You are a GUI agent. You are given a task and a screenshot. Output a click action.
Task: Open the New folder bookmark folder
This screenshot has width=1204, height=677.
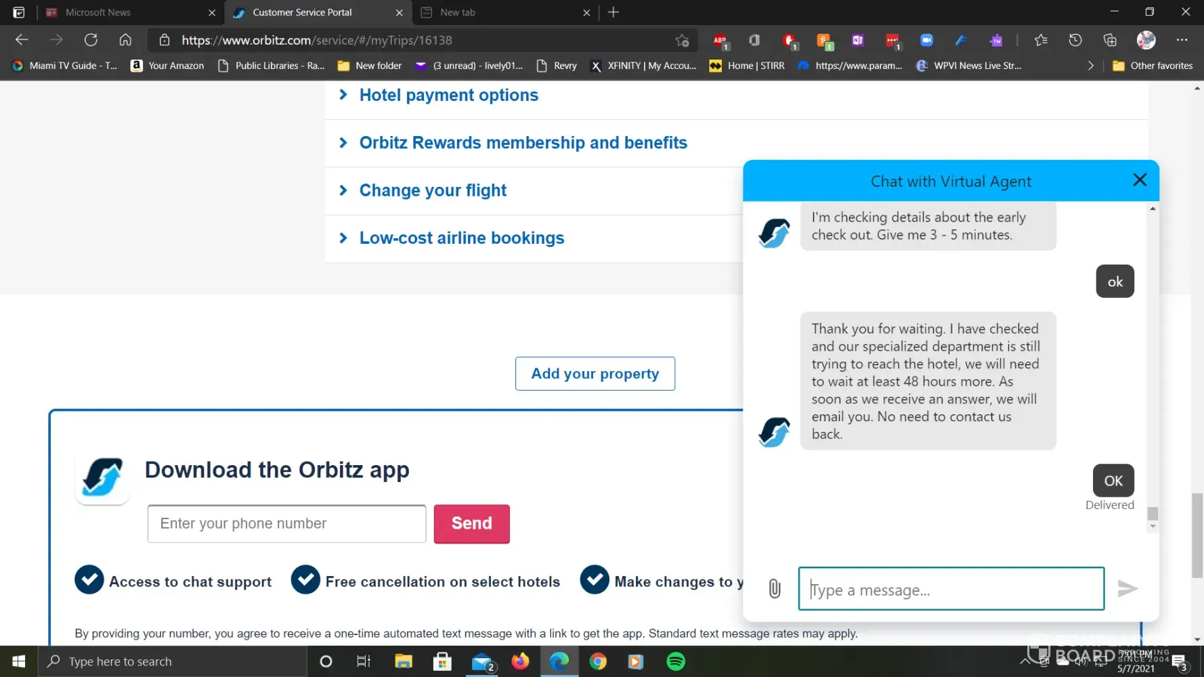pyautogui.click(x=370, y=66)
